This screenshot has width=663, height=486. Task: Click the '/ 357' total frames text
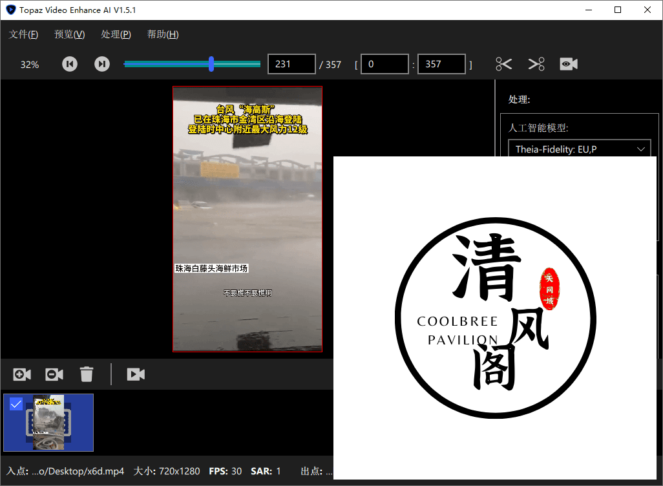point(330,65)
